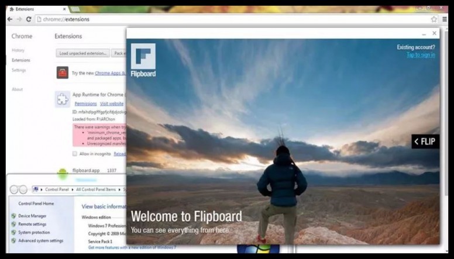Viewport: 454px width, 259px height.
Task: Click the Service Pack 1 text
Action: coord(100,241)
